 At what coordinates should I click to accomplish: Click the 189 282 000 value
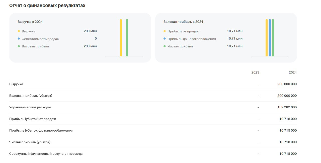point(287,107)
